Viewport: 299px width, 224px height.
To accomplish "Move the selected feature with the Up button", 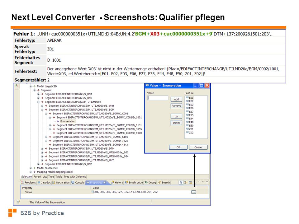I will [176, 116].
